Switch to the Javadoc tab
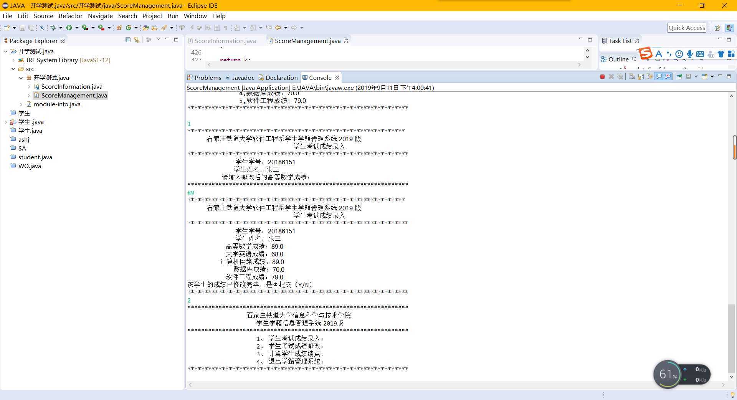The width and height of the screenshot is (737, 400). coord(240,78)
